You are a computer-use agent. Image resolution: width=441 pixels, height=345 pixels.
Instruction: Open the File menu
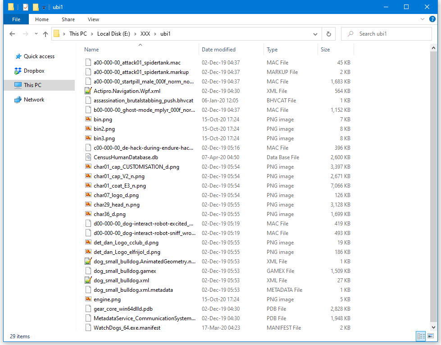(16, 19)
